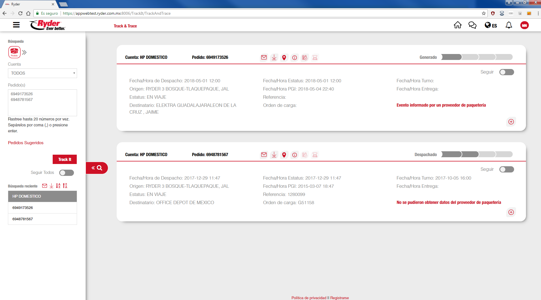Open map location pin for order 6949173526
The height and width of the screenshot is (300, 541).
pos(284,58)
